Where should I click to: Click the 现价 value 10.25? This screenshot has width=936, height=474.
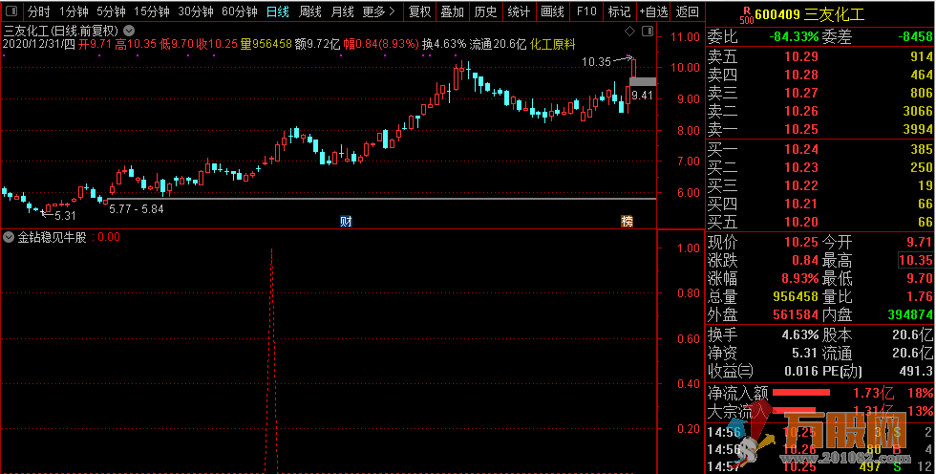(x=801, y=242)
